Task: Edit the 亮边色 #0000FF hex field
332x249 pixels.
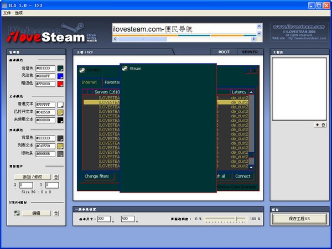Action: (x=45, y=76)
